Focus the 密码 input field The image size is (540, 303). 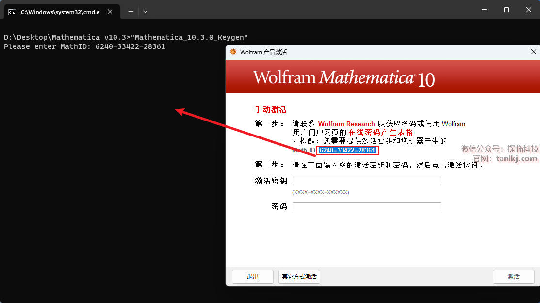[x=366, y=207]
